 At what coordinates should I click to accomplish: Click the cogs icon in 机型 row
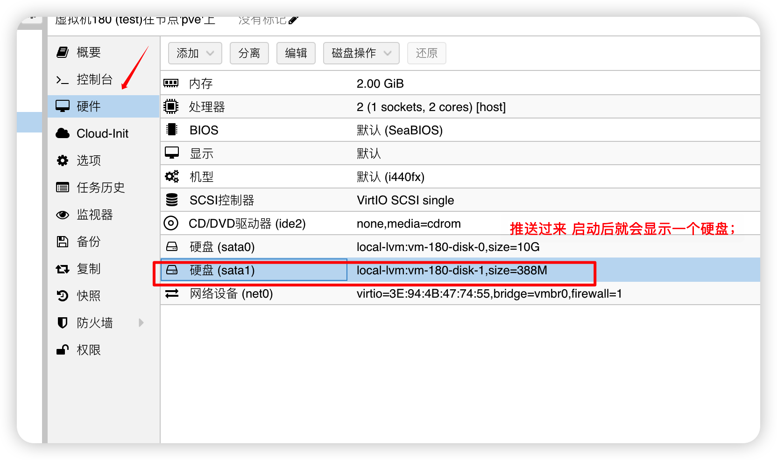[x=172, y=176]
